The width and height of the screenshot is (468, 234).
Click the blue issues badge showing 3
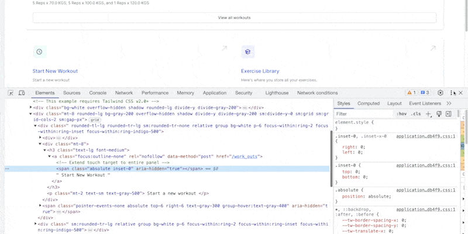[425, 93]
